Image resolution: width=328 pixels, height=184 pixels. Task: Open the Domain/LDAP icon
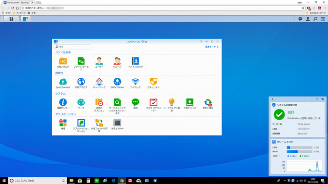pos(136,61)
